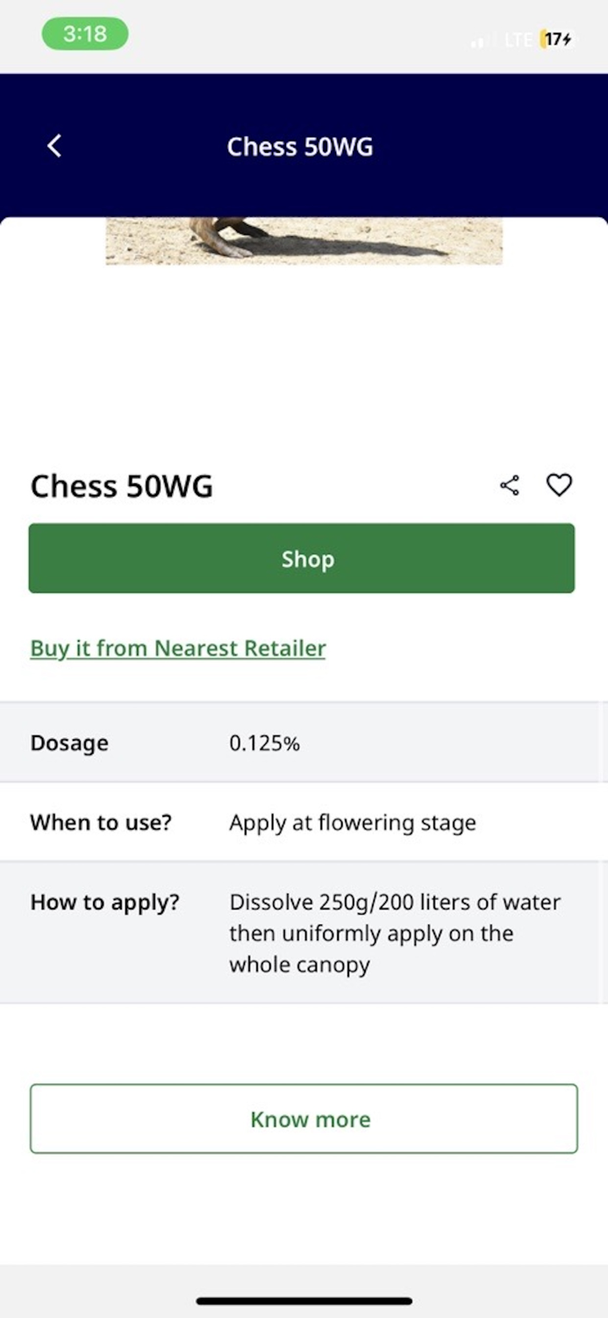Expand the Dosage row details

pos(304,742)
